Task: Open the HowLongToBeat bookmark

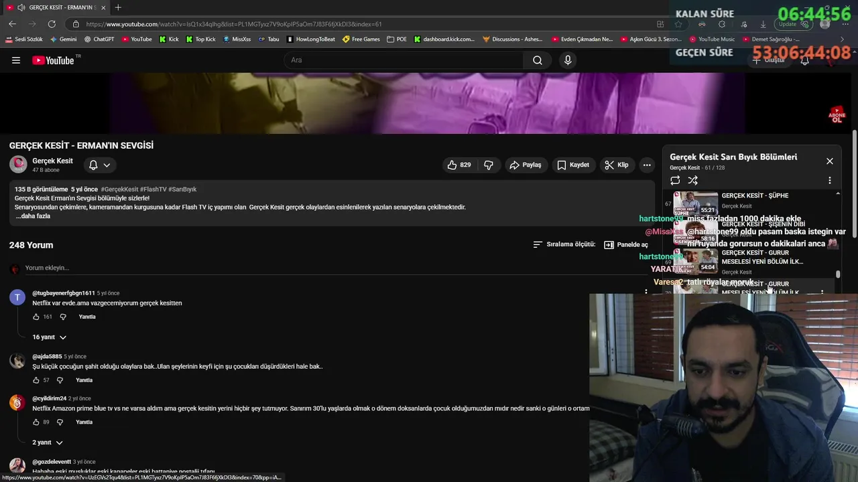Action: click(x=310, y=39)
